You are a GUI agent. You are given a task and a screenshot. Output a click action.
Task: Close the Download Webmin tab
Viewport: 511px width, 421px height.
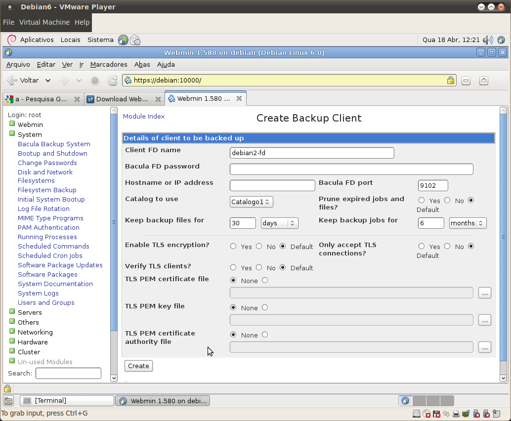158,99
